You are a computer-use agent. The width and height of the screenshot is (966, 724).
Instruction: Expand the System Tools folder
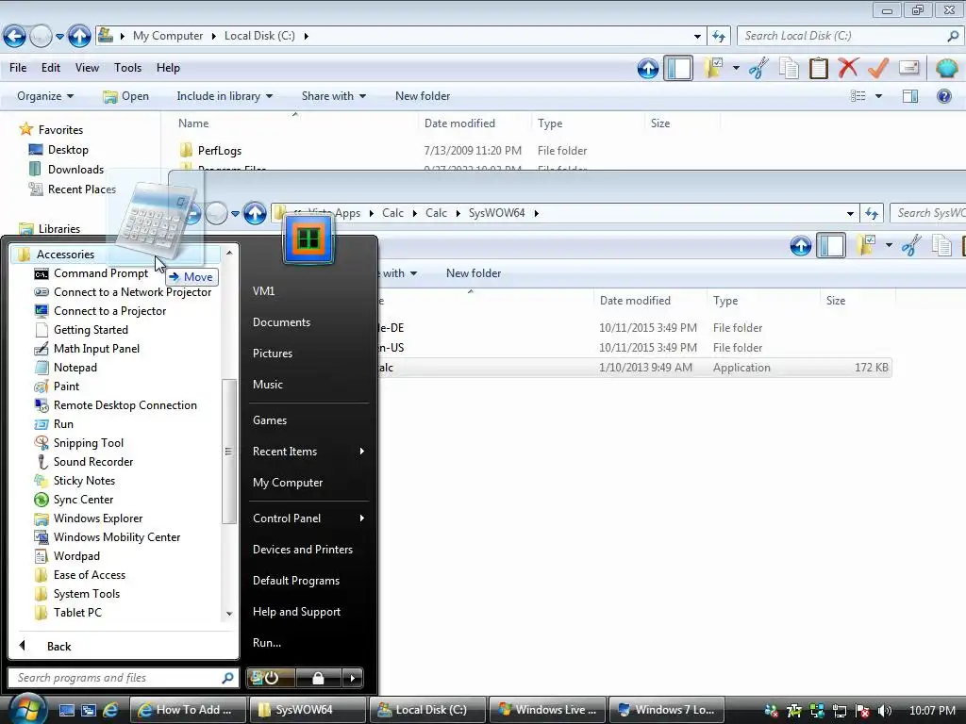pos(86,594)
